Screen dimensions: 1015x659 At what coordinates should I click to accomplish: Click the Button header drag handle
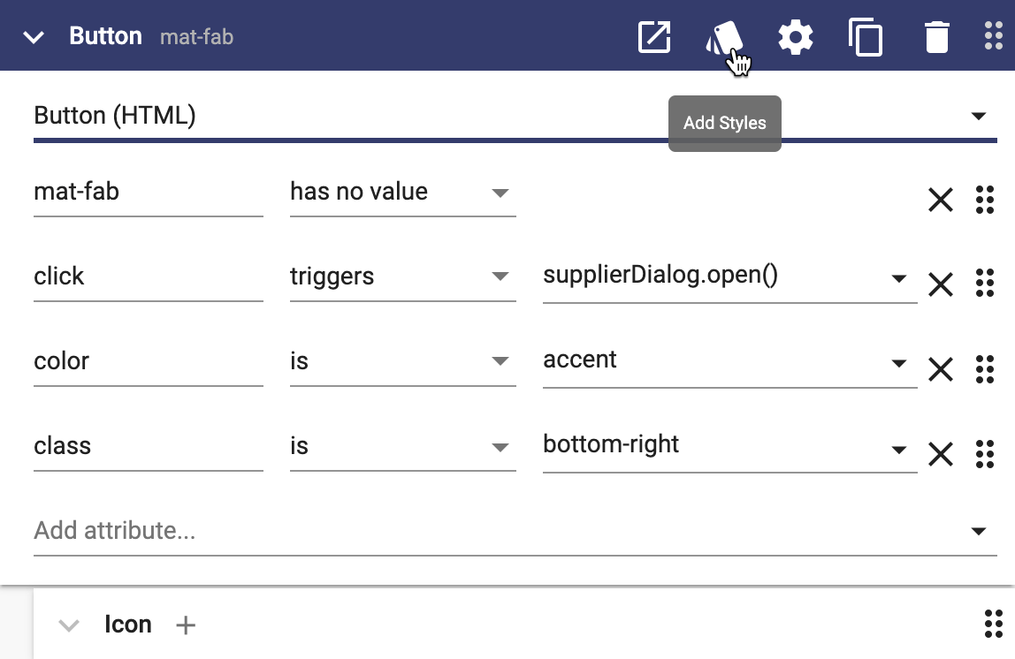point(993,37)
